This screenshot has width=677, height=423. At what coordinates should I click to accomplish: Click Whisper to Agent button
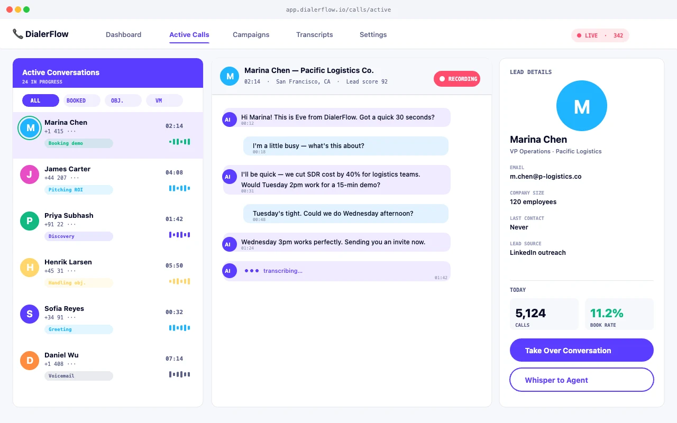[582, 380]
